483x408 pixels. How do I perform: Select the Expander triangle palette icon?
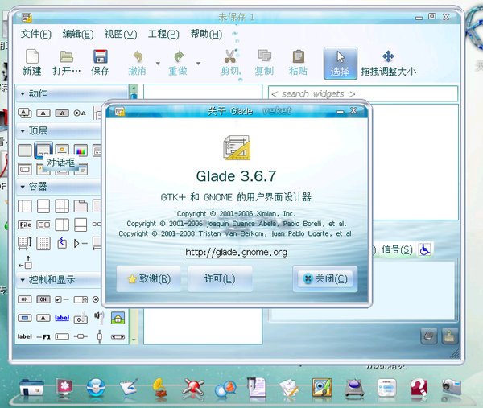pyautogui.click(x=80, y=244)
